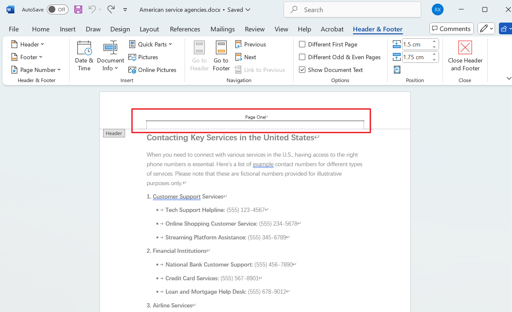Go to the References tab
The height and width of the screenshot is (312, 512).
tap(185, 29)
